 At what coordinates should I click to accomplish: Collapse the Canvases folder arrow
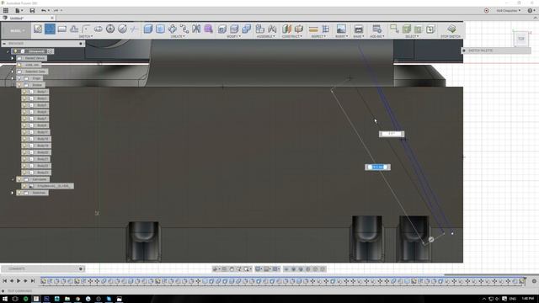13,179
